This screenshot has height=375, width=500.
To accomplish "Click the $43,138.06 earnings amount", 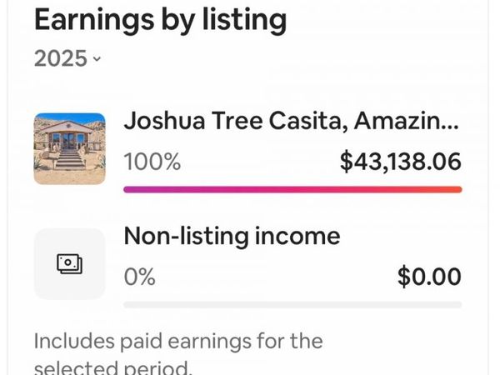I will [x=400, y=162].
